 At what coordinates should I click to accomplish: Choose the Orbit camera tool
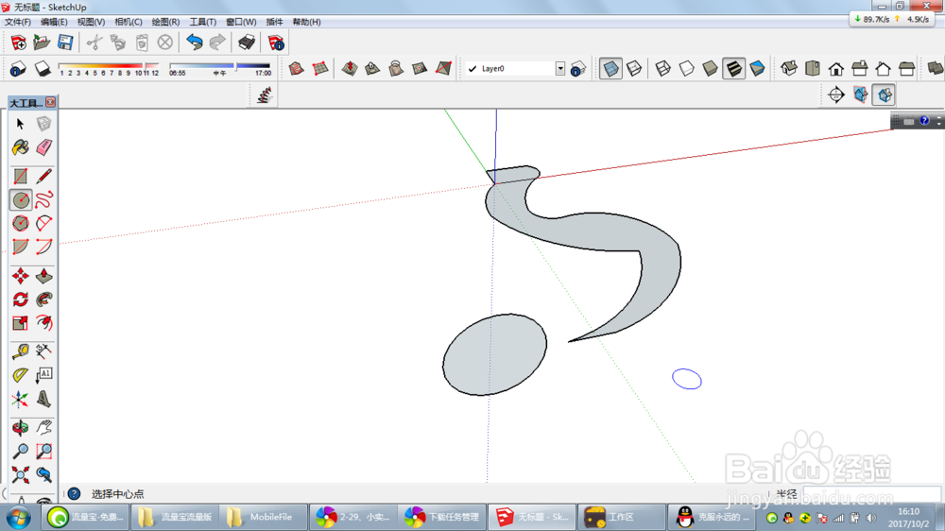click(21, 428)
